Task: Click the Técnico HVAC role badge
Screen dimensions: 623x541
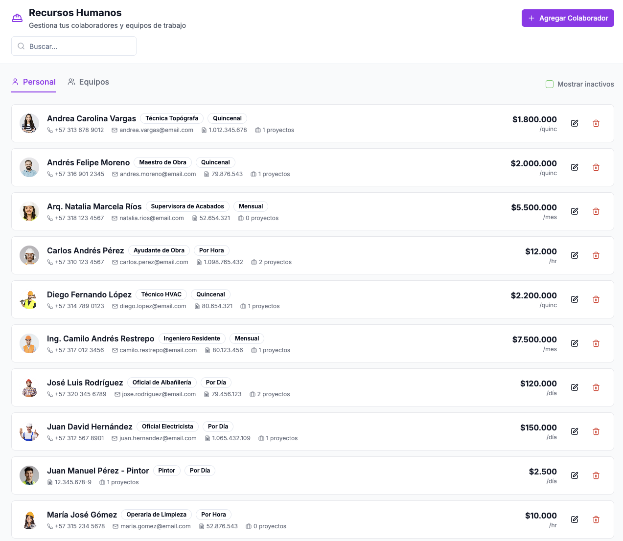Action: pos(161,294)
